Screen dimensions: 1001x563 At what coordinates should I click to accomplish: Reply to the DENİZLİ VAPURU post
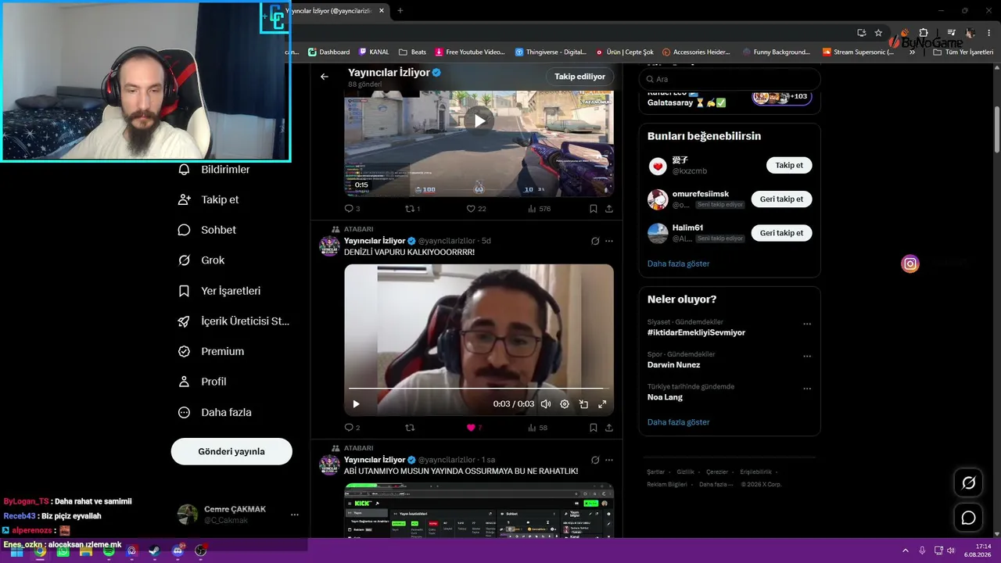[352, 428]
